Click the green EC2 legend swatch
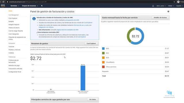Image resolution: width=184 pixels, height=103 pixels. click(x=103, y=53)
